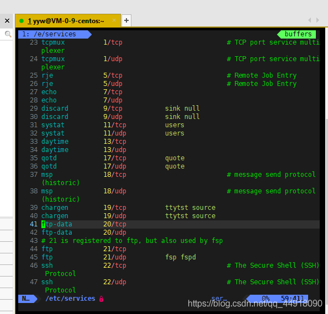Click 18/udp port entry

pyautogui.click(x=115, y=191)
